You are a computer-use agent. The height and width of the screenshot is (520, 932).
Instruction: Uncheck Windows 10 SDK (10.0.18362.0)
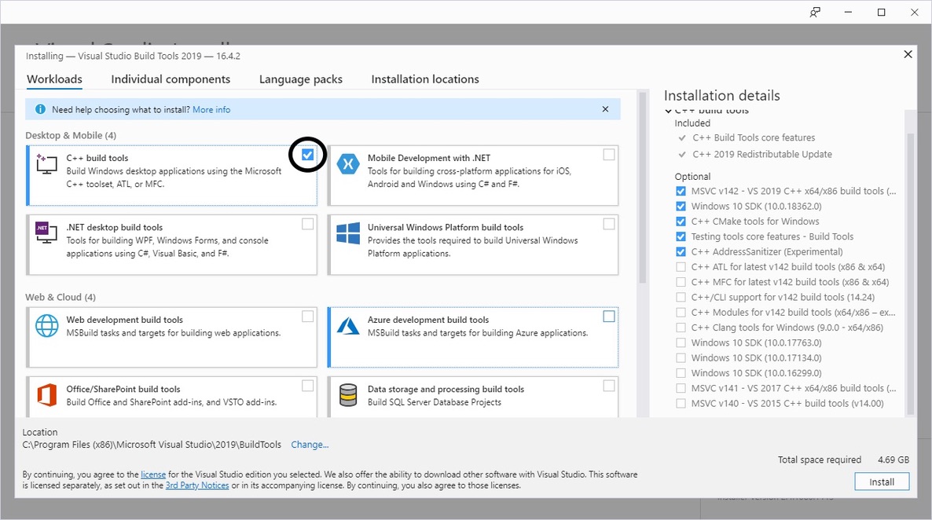pyautogui.click(x=681, y=207)
